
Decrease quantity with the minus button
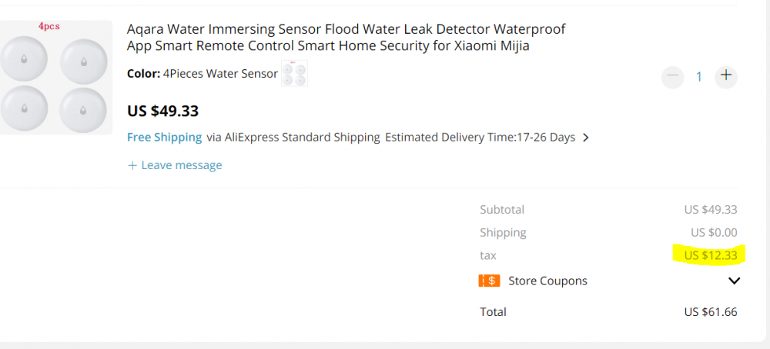[x=673, y=76]
